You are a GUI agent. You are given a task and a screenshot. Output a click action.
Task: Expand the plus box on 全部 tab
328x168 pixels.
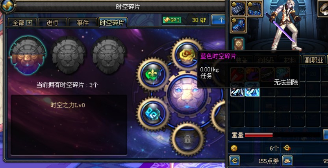coord(29,23)
